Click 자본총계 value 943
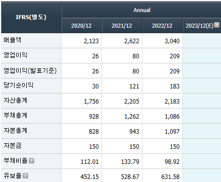Screen dimensions: 221x182 pyautogui.click(x=134, y=132)
